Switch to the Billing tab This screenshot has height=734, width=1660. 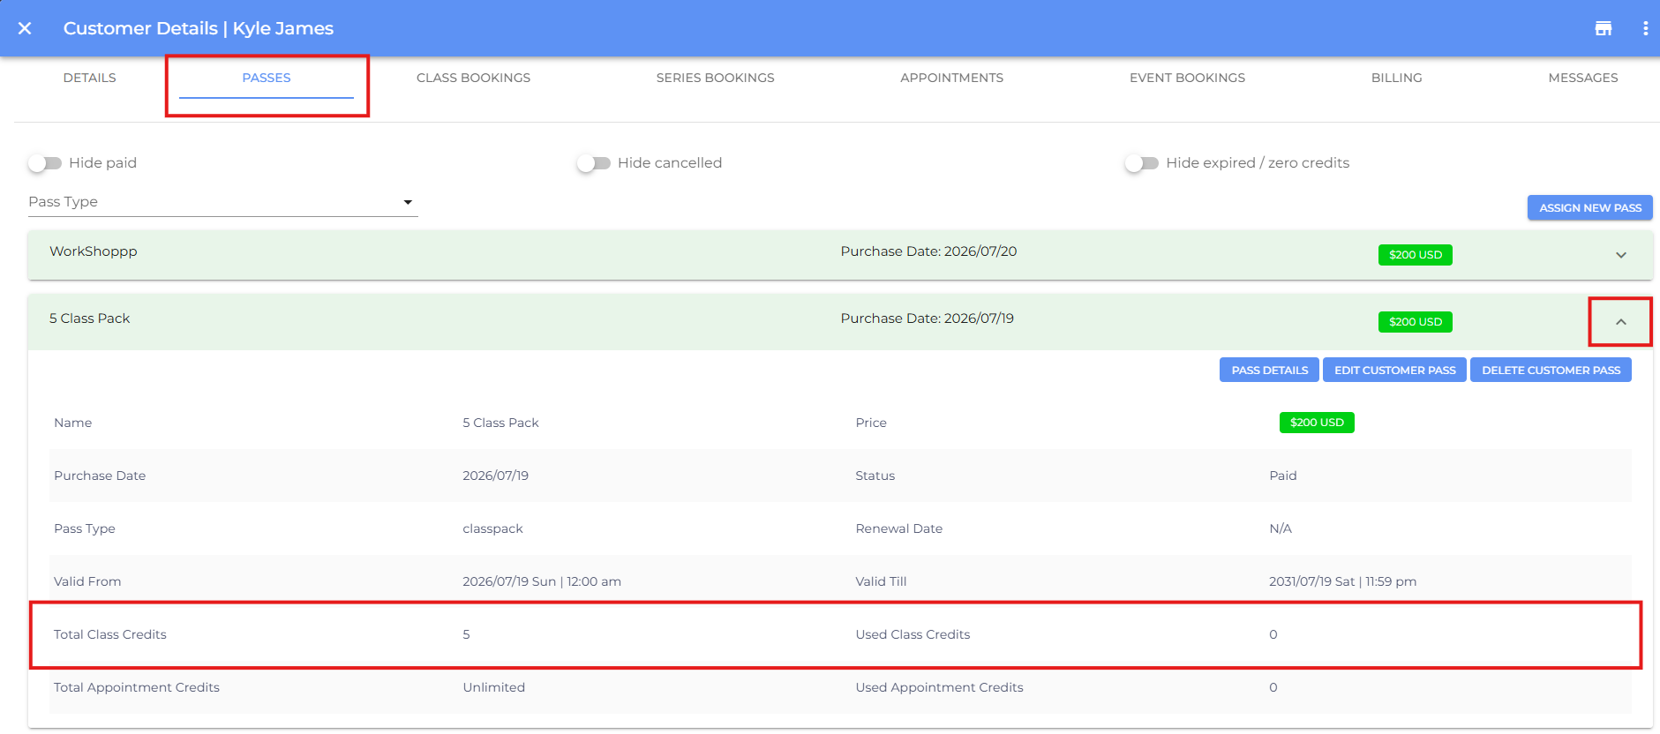tap(1396, 78)
